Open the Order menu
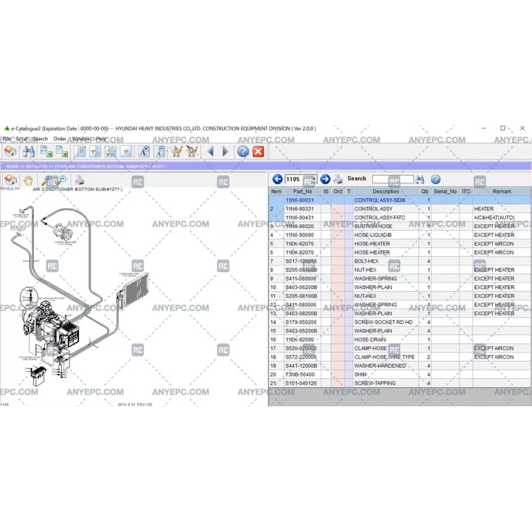 (x=59, y=138)
